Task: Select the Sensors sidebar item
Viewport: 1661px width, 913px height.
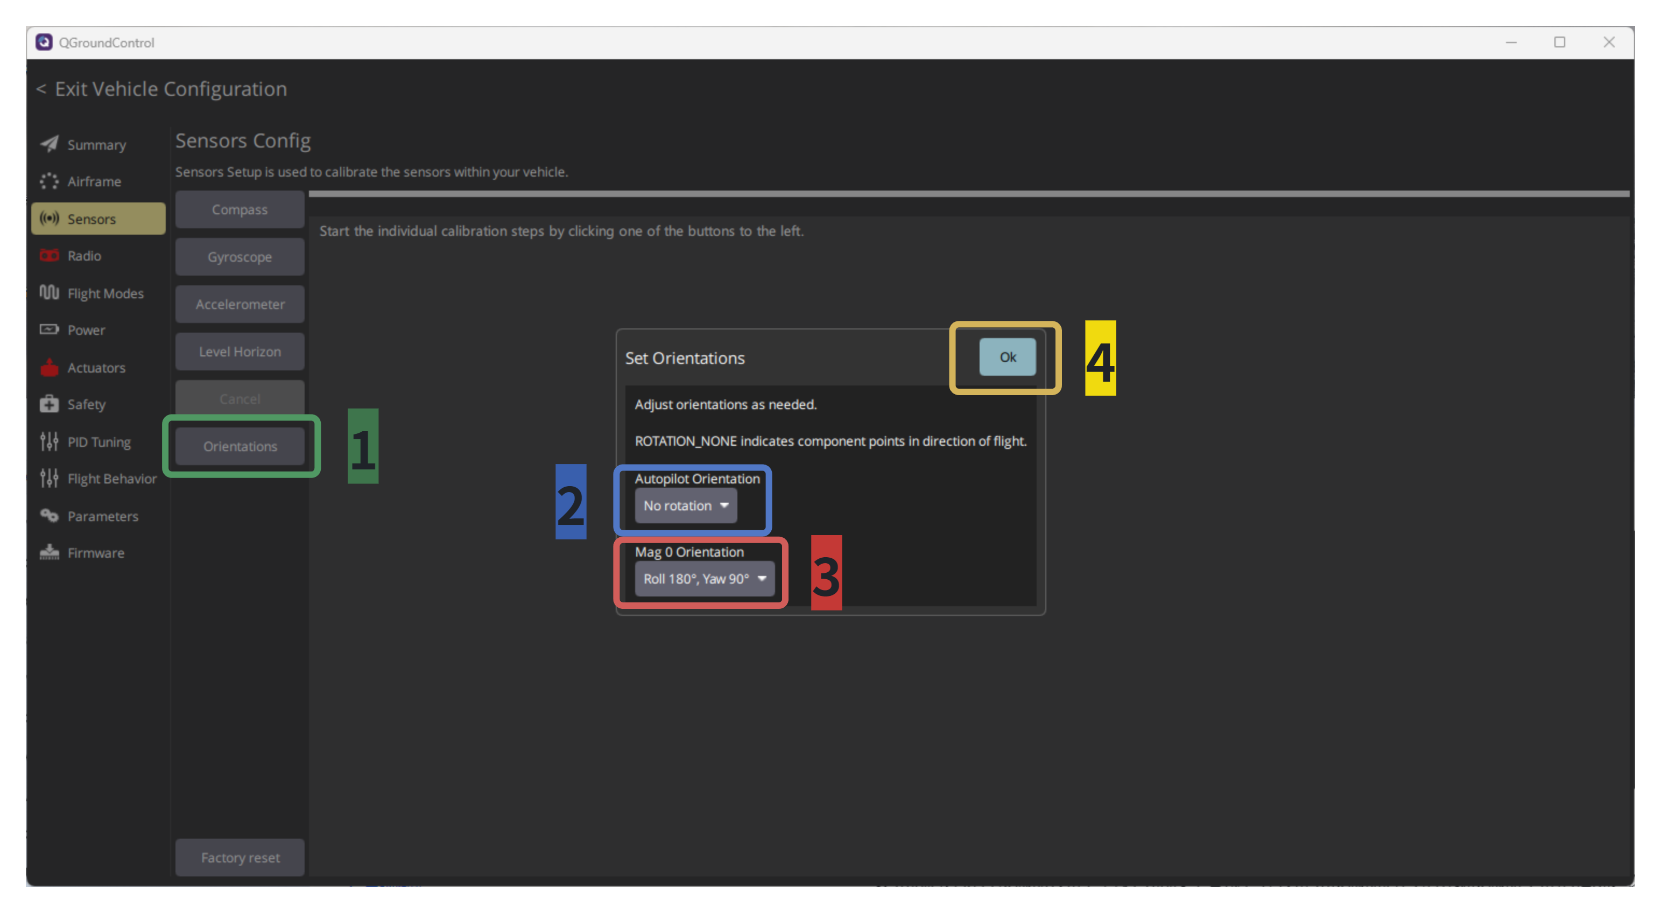Action: (98, 219)
